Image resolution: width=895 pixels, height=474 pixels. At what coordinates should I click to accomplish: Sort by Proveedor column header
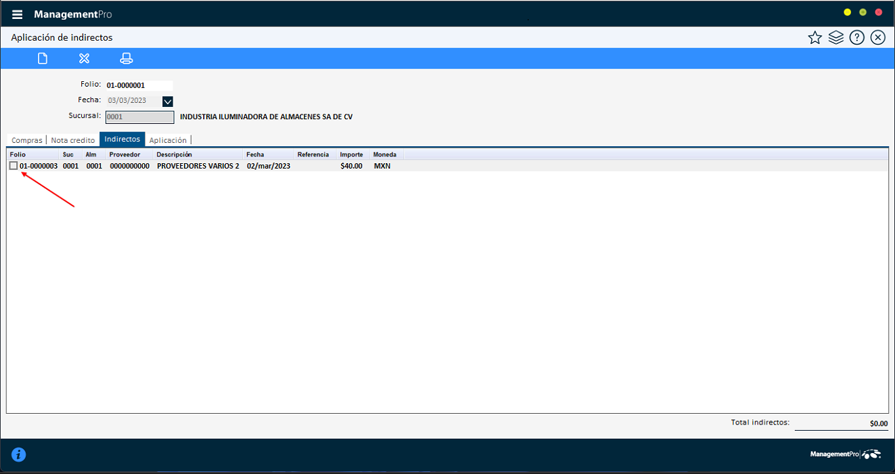point(125,155)
